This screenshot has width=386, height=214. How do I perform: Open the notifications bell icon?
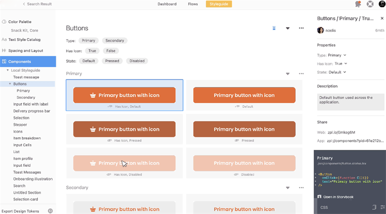358,4
